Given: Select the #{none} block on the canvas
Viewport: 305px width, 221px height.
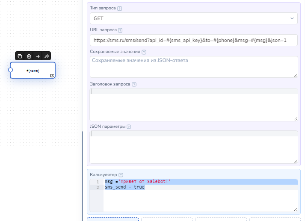Looking at the screenshot, I should 33,70.
